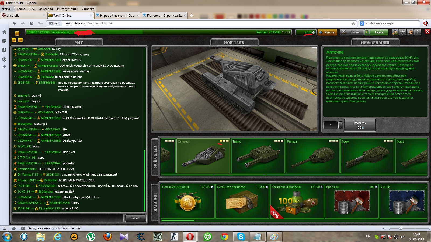Click the chat message input field

(68, 218)
